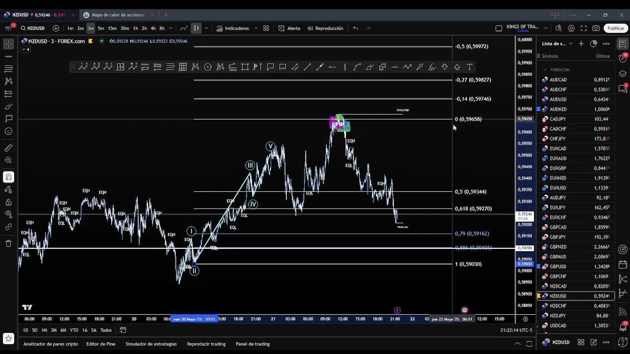Click the Alerta button
Image resolution: width=630 pixels, height=354 pixels.
tap(289, 29)
